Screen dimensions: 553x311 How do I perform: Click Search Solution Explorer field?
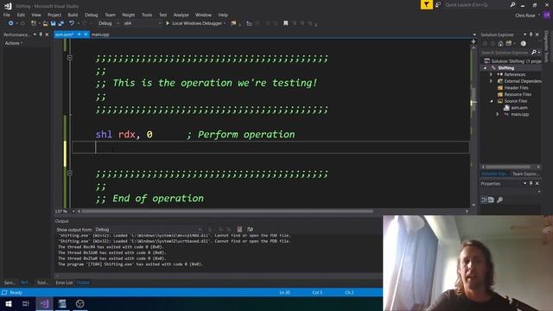505,52
